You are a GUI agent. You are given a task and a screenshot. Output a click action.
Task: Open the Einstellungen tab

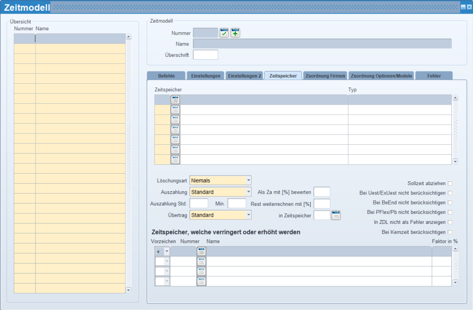[205, 76]
